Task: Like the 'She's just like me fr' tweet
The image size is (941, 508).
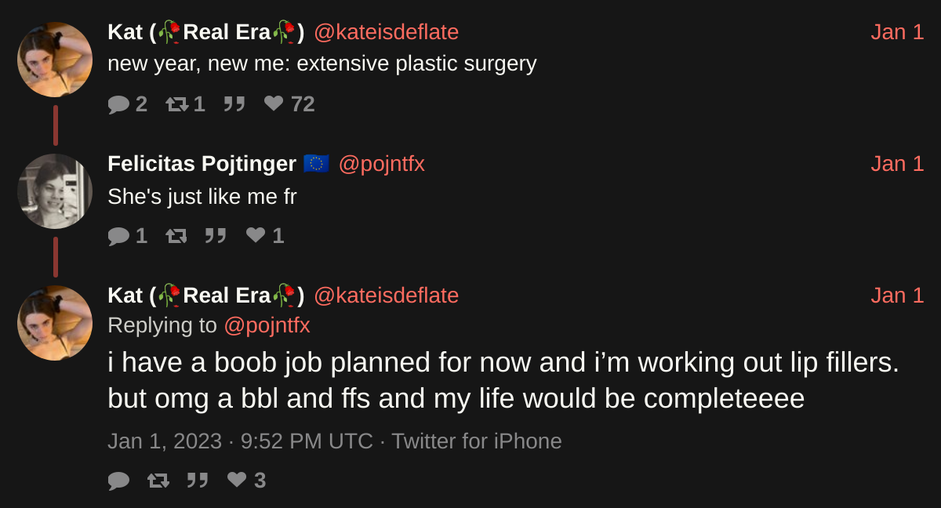Action: [256, 235]
